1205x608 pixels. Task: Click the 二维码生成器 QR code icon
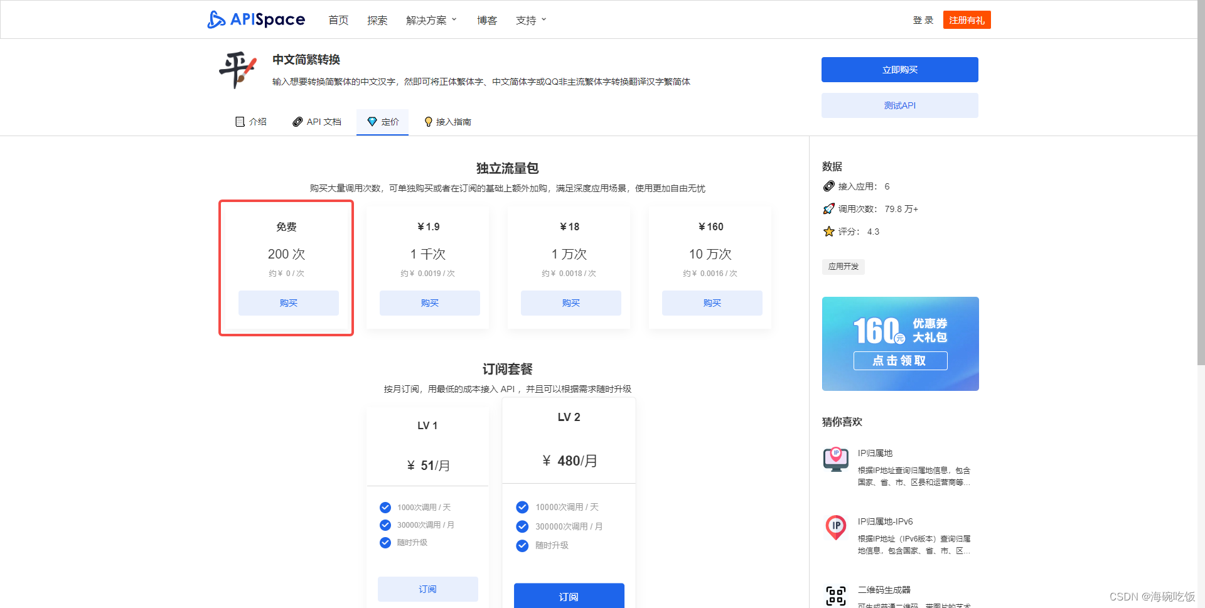coord(835,595)
